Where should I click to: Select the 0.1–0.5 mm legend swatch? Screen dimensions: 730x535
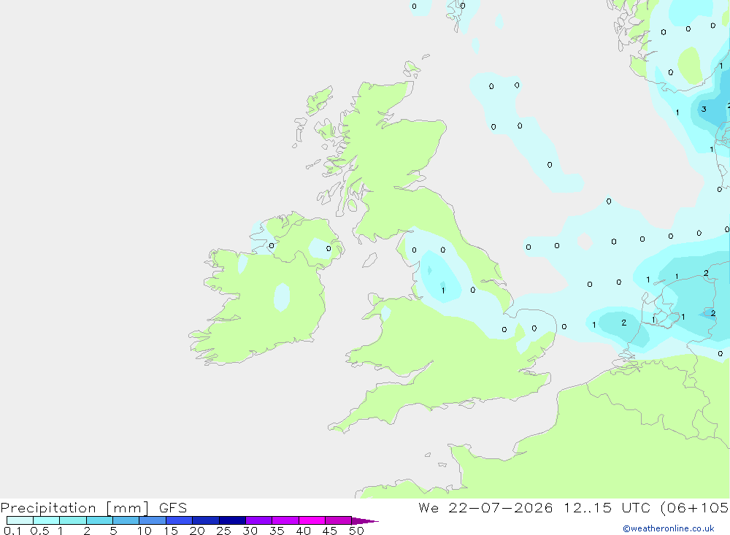20,520
